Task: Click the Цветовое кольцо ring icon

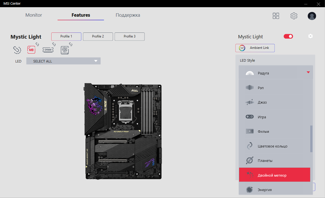Action: pos(250,146)
